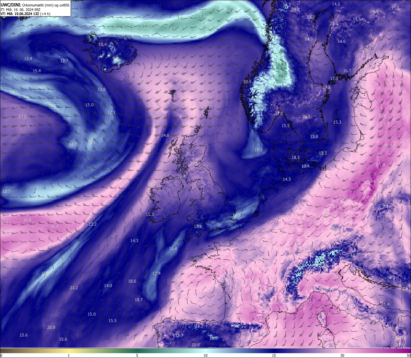Click the 18.4 value over Iceland

102,45
